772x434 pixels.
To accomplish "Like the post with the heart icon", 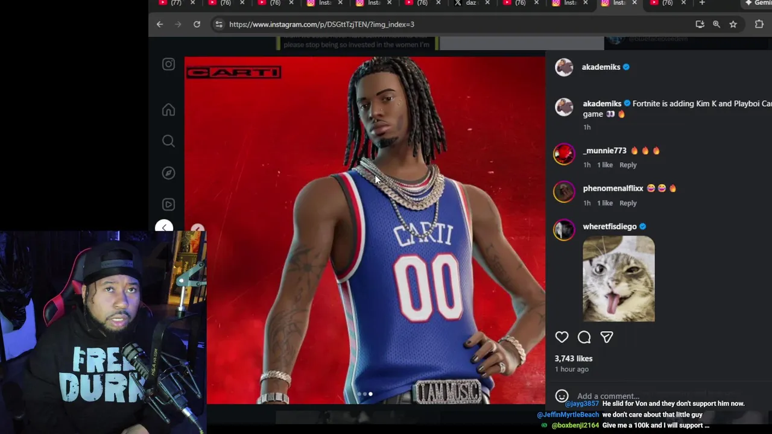I will tap(562, 338).
